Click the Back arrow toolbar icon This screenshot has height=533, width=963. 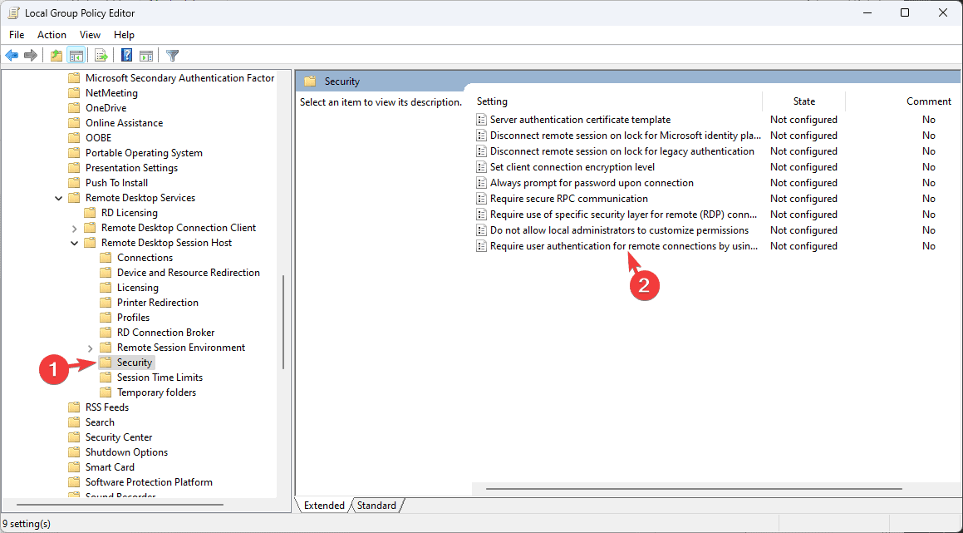12,56
